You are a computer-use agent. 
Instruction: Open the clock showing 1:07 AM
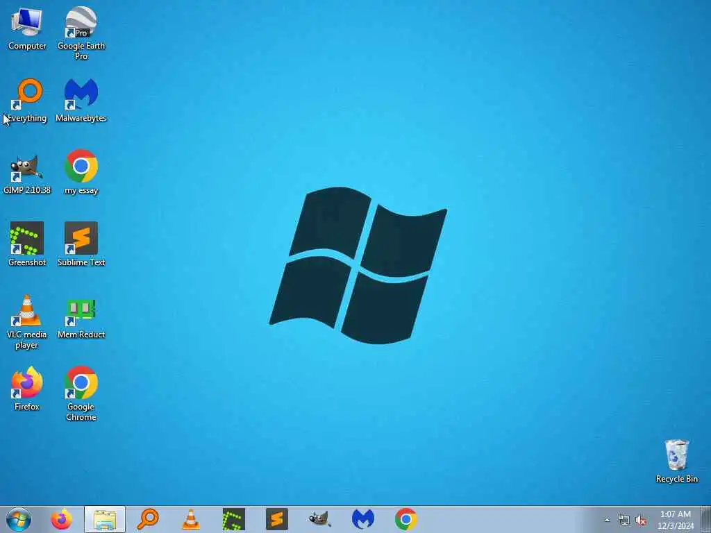(676, 519)
